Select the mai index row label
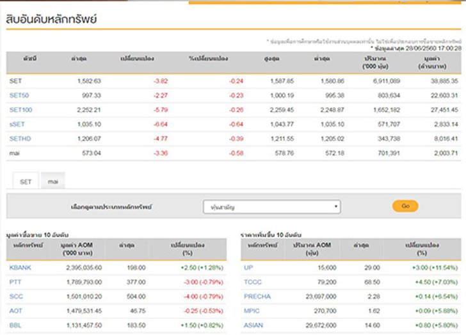This screenshot has height=335, width=466. click(x=14, y=153)
